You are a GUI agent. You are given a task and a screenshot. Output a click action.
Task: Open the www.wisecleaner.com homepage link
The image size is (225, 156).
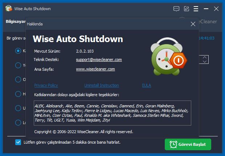coord(95,69)
